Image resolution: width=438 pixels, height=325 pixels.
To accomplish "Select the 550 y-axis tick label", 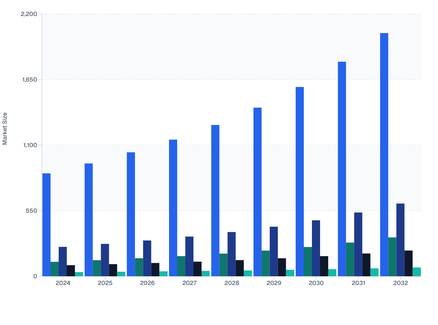I will coord(31,211).
